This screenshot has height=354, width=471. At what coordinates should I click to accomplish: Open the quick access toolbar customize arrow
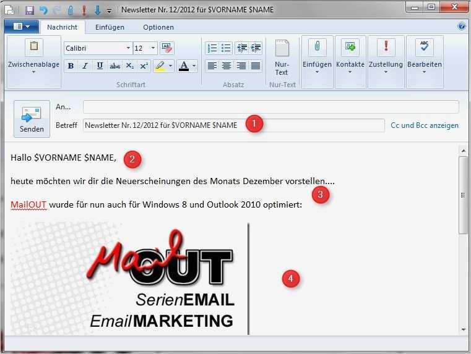pyautogui.click(x=109, y=11)
